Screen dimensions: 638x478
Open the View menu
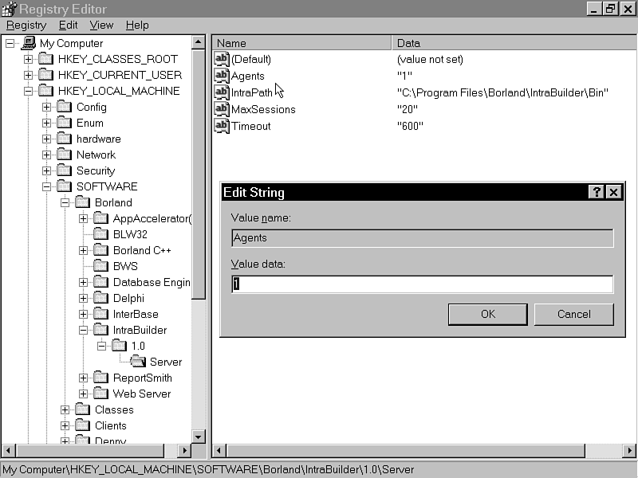pos(101,25)
